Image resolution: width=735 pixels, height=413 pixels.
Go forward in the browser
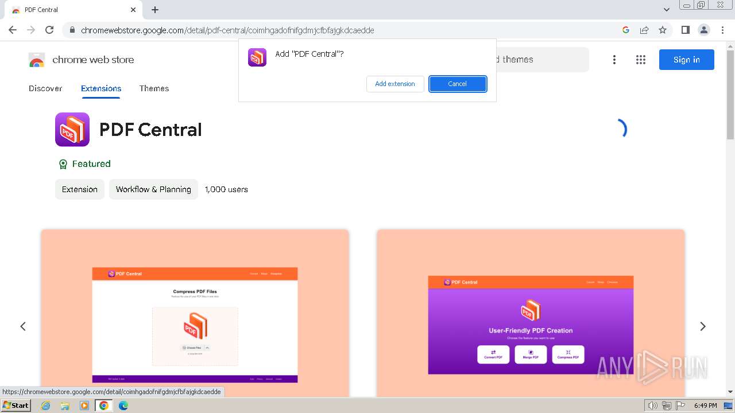tap(31, 30)
